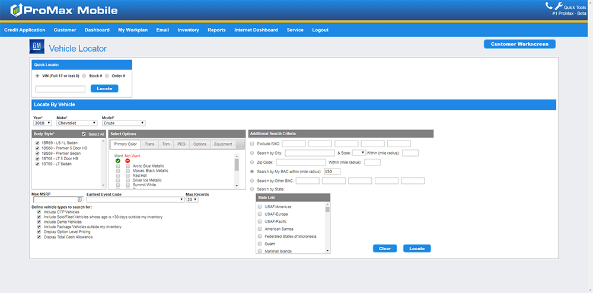
Task: Check Guam in State List
Action: click(x=260, y=244)
